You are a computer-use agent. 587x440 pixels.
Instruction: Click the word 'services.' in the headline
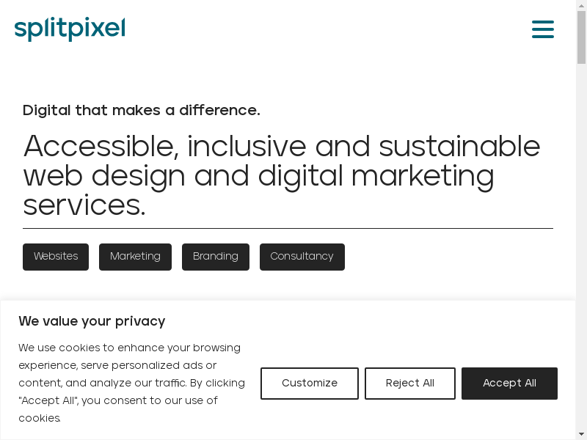coord(84,206)
